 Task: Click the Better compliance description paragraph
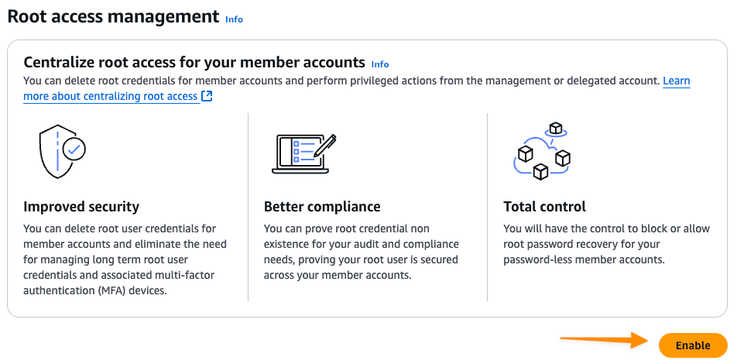[x=361, y=252]
